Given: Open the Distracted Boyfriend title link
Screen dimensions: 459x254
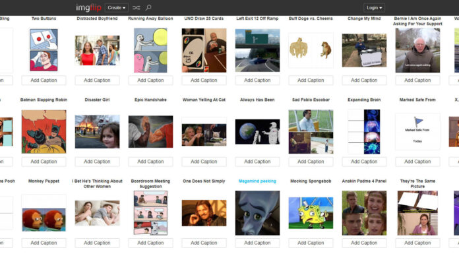Looking at the screenshot, I should [97, 18].
